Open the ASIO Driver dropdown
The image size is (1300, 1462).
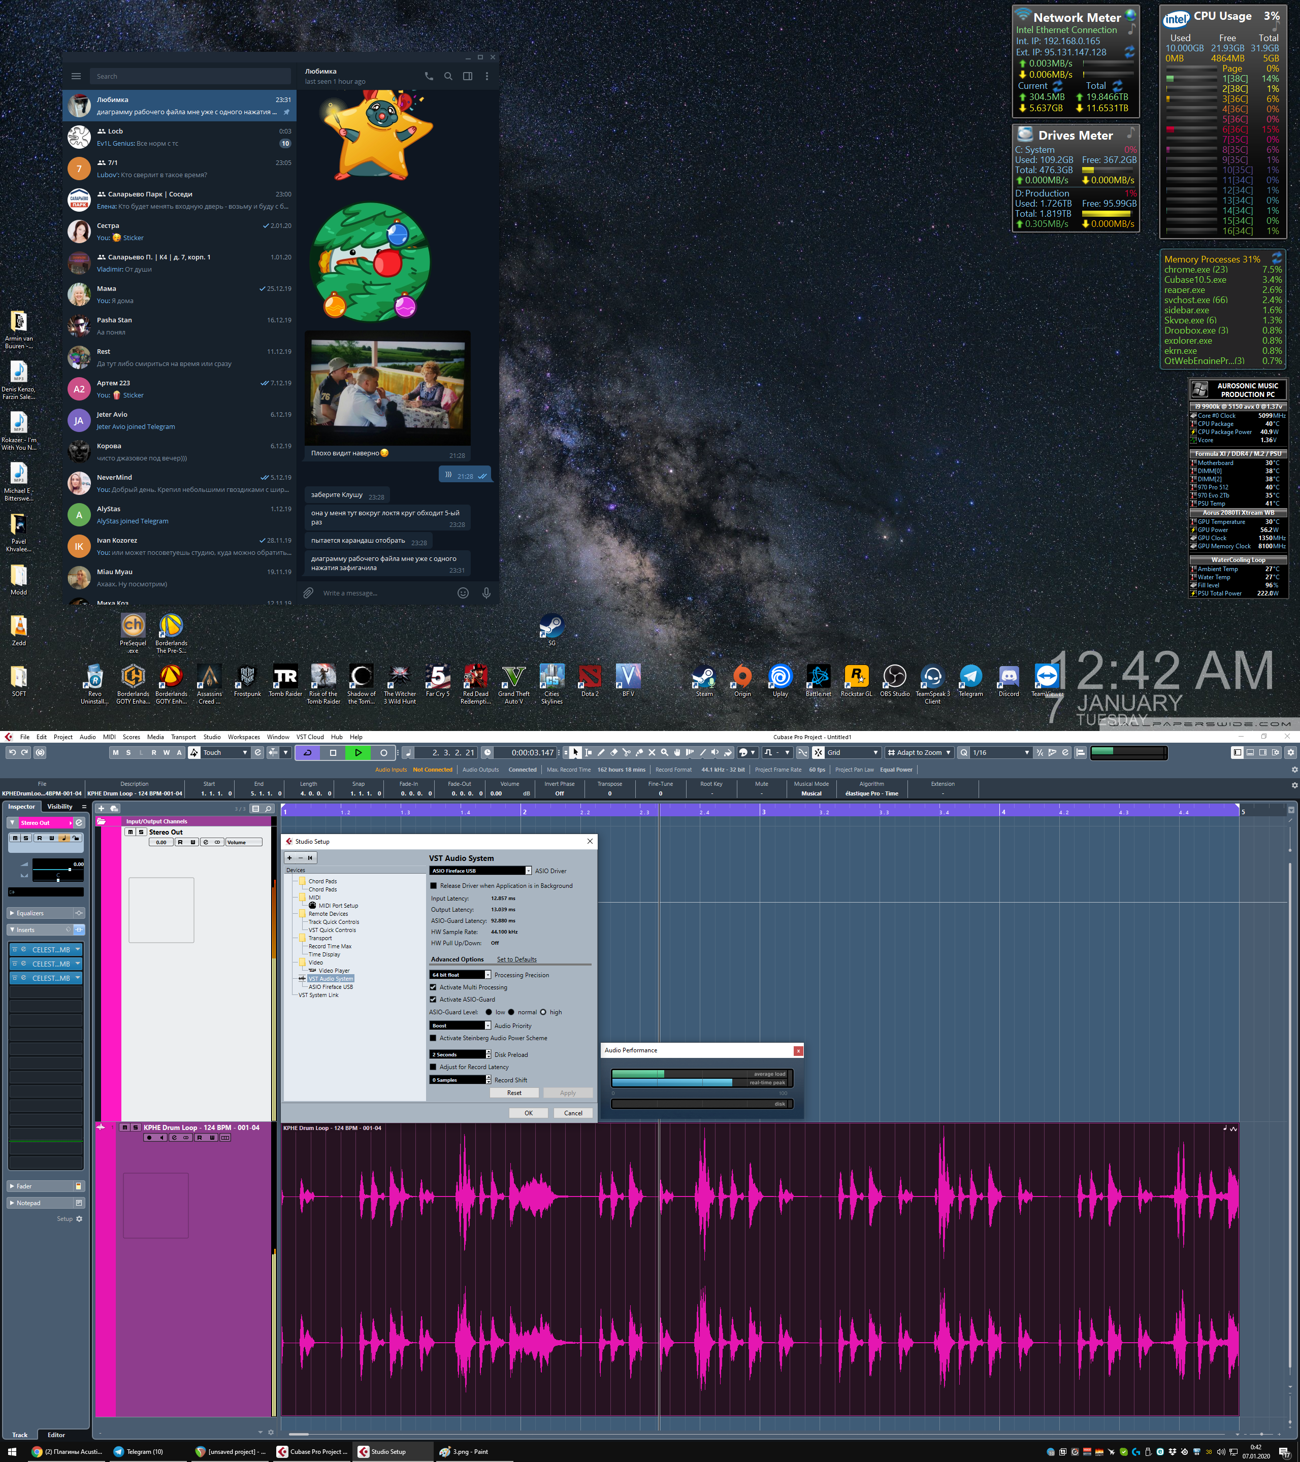click(528, 871)
